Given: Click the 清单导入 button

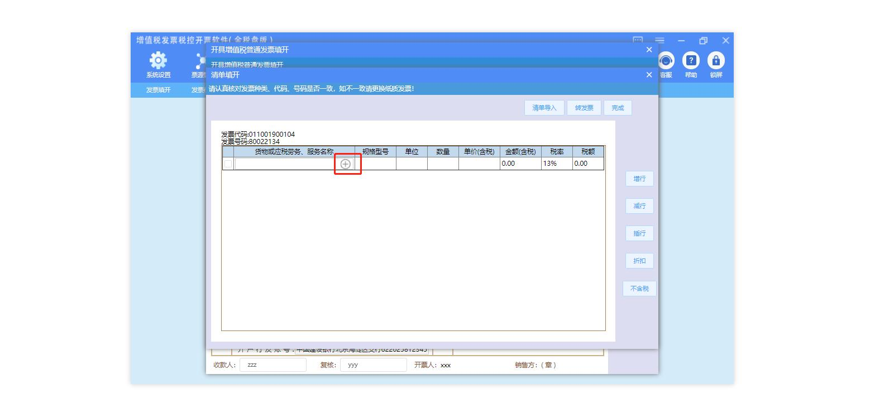Looking at the screenshot, I should click(544, 108).
